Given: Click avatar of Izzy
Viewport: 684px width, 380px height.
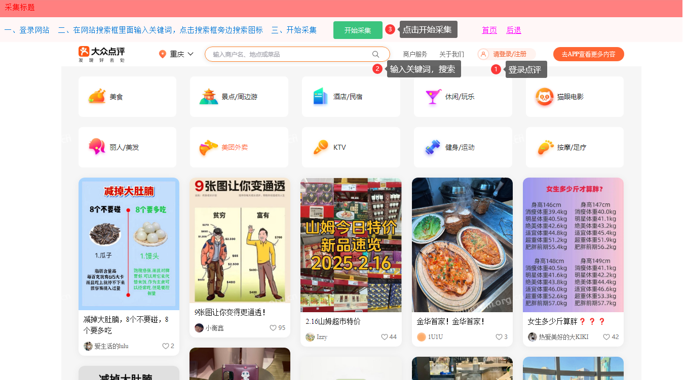Looking at the screenshot, I should pyautogui.click(x=310, y=337).
